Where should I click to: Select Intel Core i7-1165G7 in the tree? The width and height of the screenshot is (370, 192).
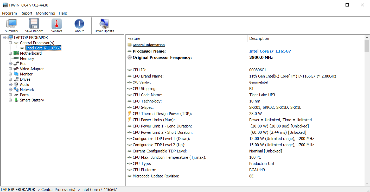[x=43, y=48]
